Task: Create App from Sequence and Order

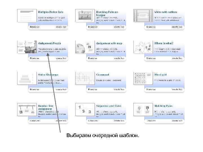Action: [x=119, y=121]
